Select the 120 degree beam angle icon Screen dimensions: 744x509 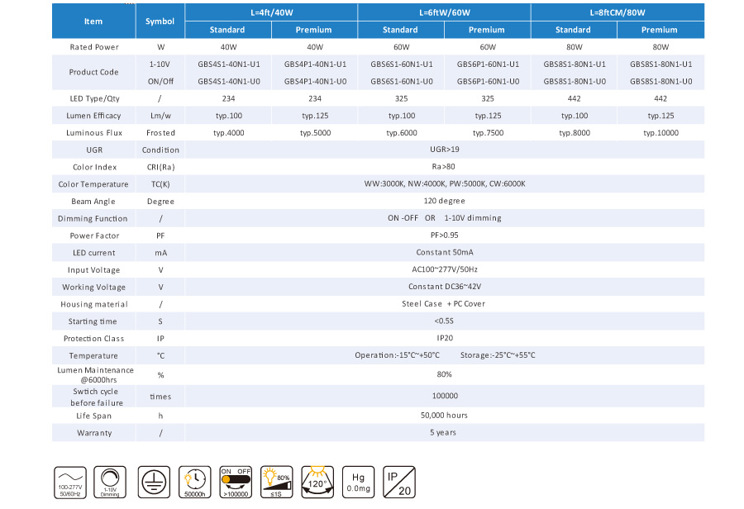(317, 482)
